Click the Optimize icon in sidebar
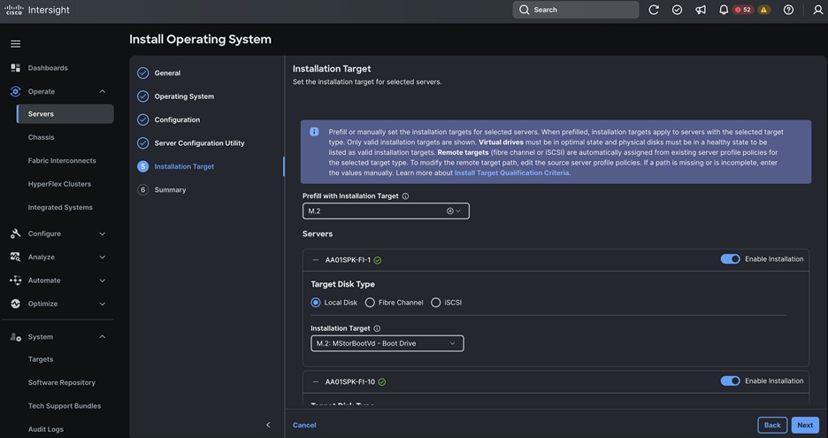This screenshot has width=828, height=438. coord(15,304)
